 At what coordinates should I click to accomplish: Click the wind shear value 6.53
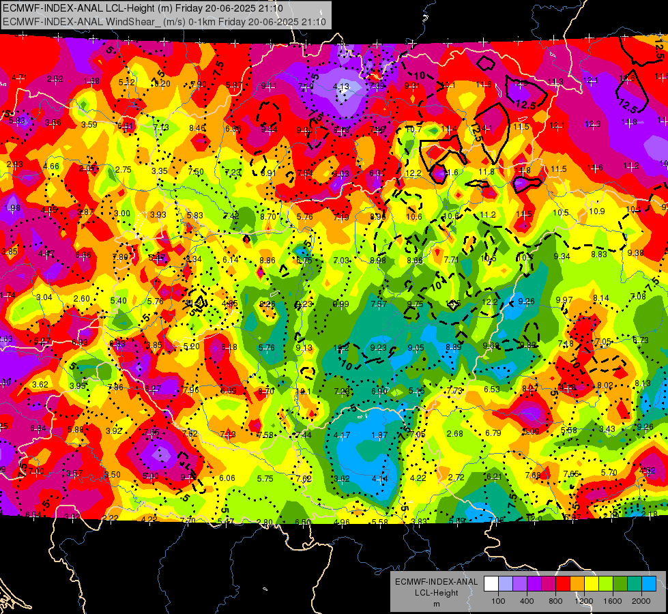(492, 389)
